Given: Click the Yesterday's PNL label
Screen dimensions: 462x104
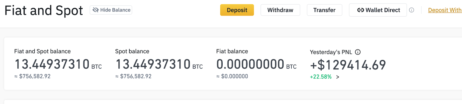Looking at the screenshot, I should pos(331,52).
